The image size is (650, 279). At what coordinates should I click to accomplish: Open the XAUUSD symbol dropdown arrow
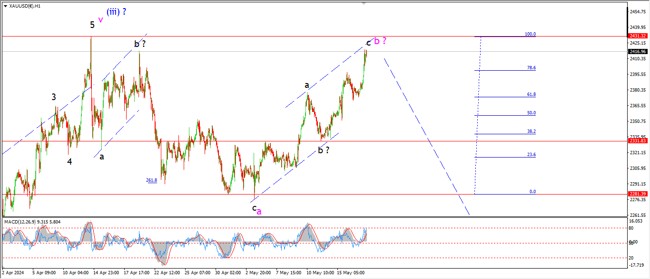5,6
